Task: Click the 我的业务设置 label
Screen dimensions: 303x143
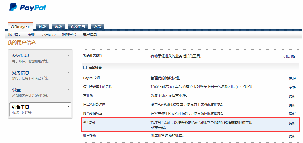Action: click(93, 56)
